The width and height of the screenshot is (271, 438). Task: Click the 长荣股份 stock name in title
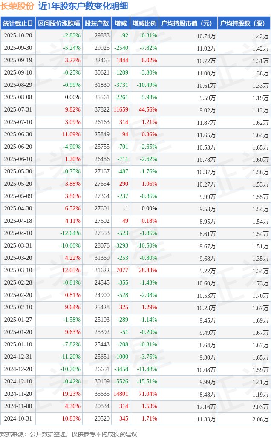(17, 6)
